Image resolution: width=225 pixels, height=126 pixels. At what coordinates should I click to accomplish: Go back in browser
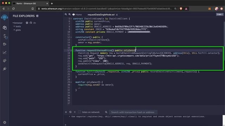pyautogui.click(x=4, y=9)
